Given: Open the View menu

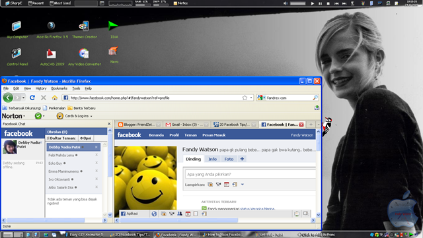Looking at the screenshot, I should (x=27, y=88).
